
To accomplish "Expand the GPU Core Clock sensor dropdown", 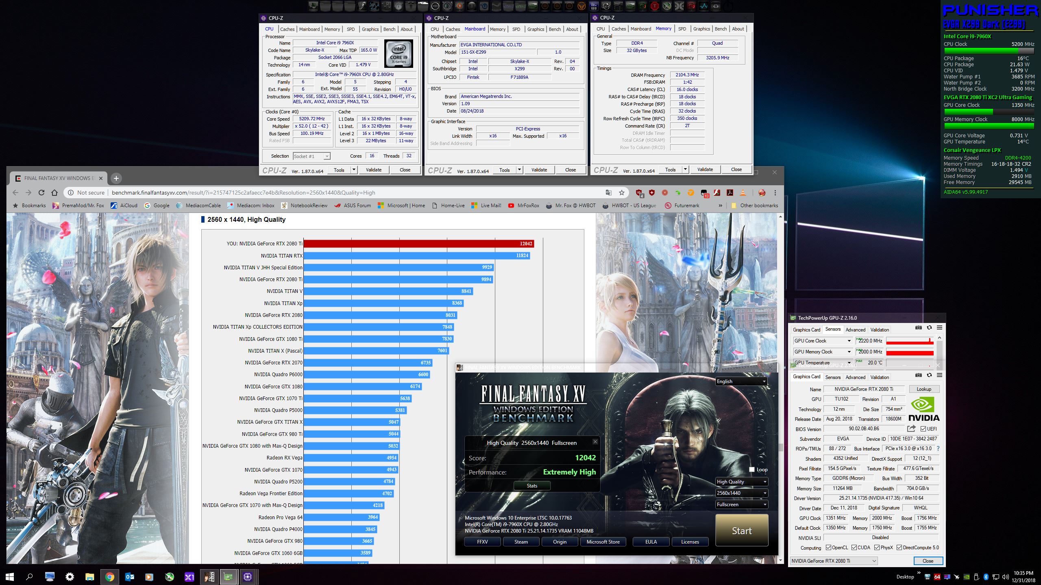I will 849,341.
